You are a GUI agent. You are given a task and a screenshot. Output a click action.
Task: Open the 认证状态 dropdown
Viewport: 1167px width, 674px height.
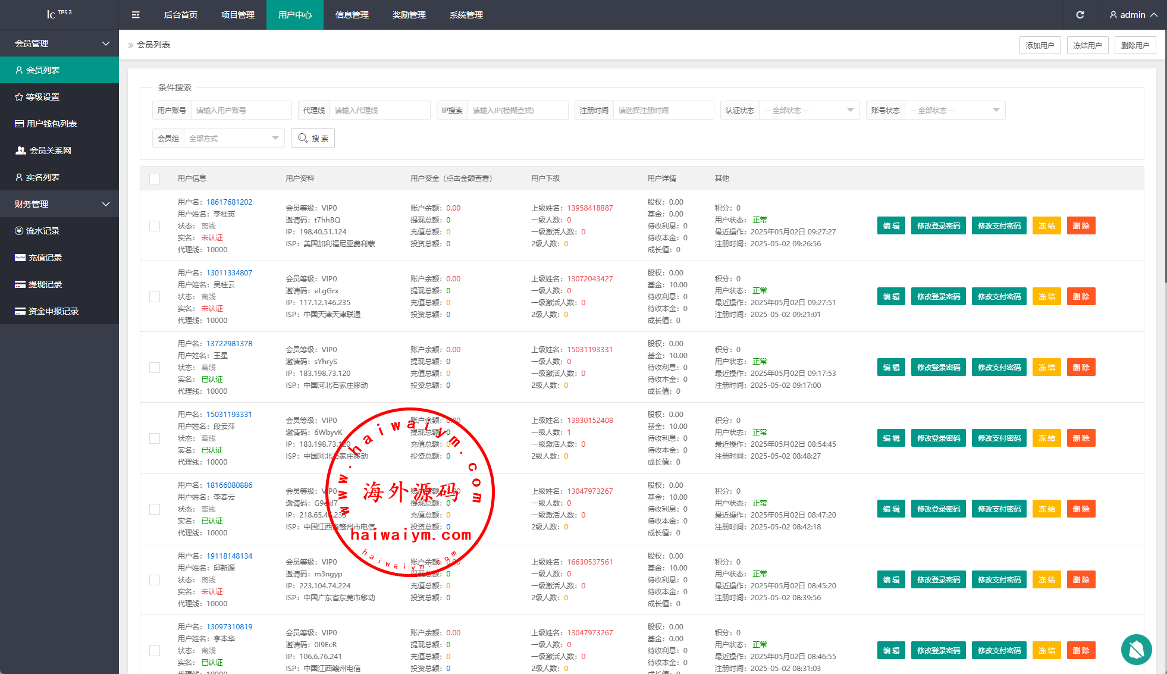pyautogui.click(x=808, y=111)
